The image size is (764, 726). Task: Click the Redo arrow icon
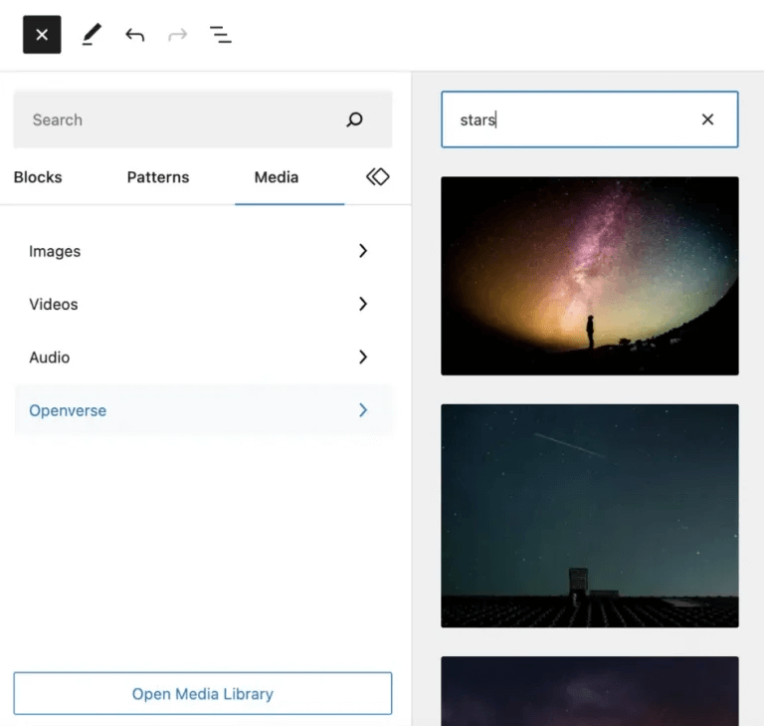pos(178,35)
